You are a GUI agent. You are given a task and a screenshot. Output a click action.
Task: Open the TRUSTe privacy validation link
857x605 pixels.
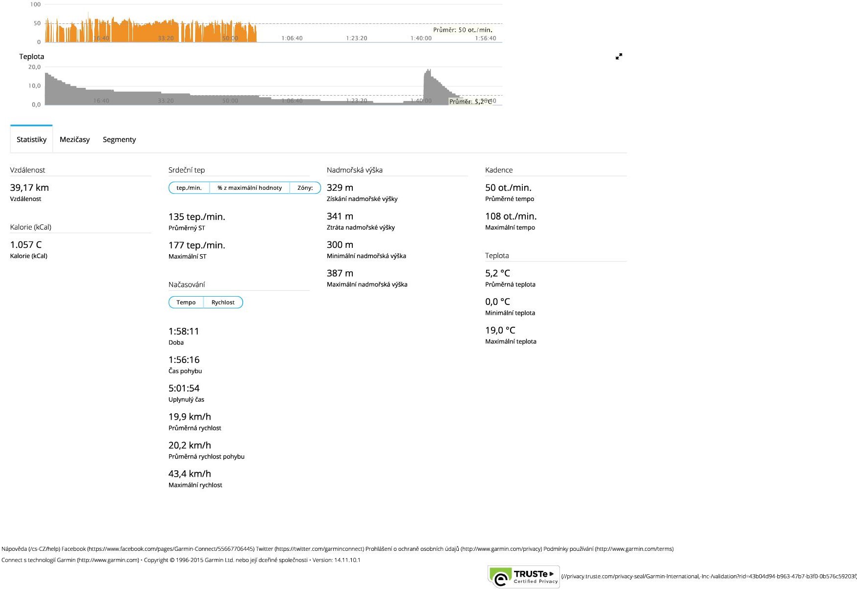[708, 577]
